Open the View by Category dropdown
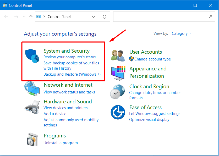Viewport: 219px width, 156px height. (x=181, y=34)
